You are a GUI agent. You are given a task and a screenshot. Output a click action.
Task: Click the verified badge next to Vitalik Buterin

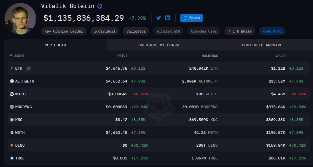coord(100,6)
